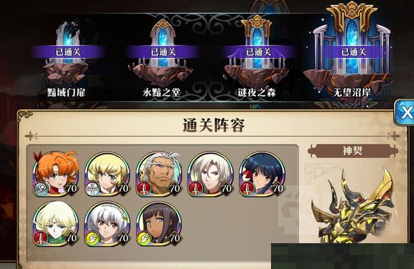This screenshot has width=414, height=269.
Task: Click magnifier class icon on orange-haired hero
Action: (41, 188)
